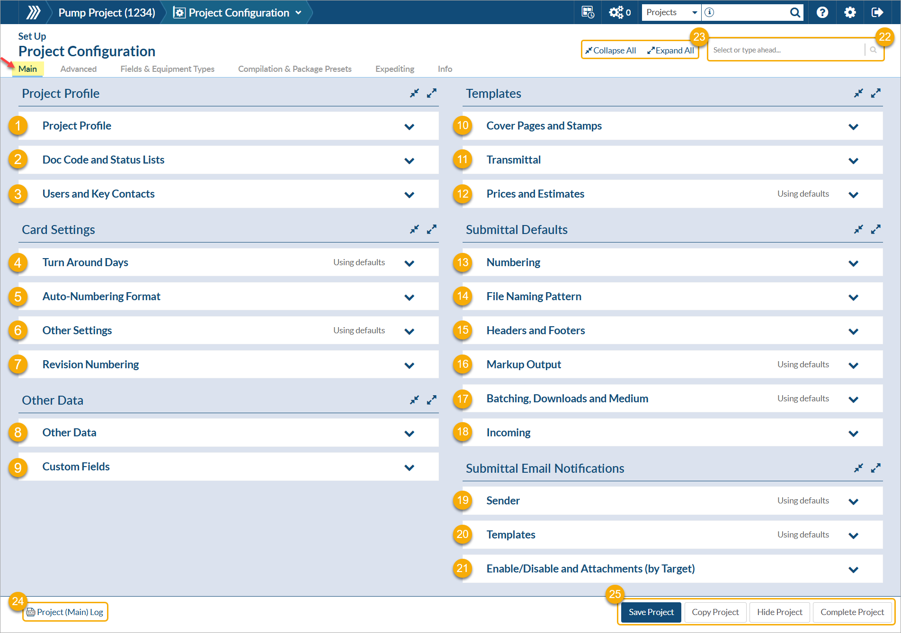Expand all in Submittal Defaults section
Image resolution: width=901 pixels, height=633 pixels.
point(875,229)
